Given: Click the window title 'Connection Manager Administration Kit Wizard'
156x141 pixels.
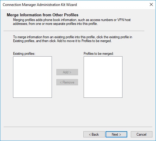Looking at the screenshot, I should [x=40, y=5].
